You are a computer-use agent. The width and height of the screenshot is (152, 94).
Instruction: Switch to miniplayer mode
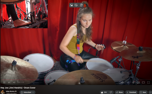[x=138, y=82]
